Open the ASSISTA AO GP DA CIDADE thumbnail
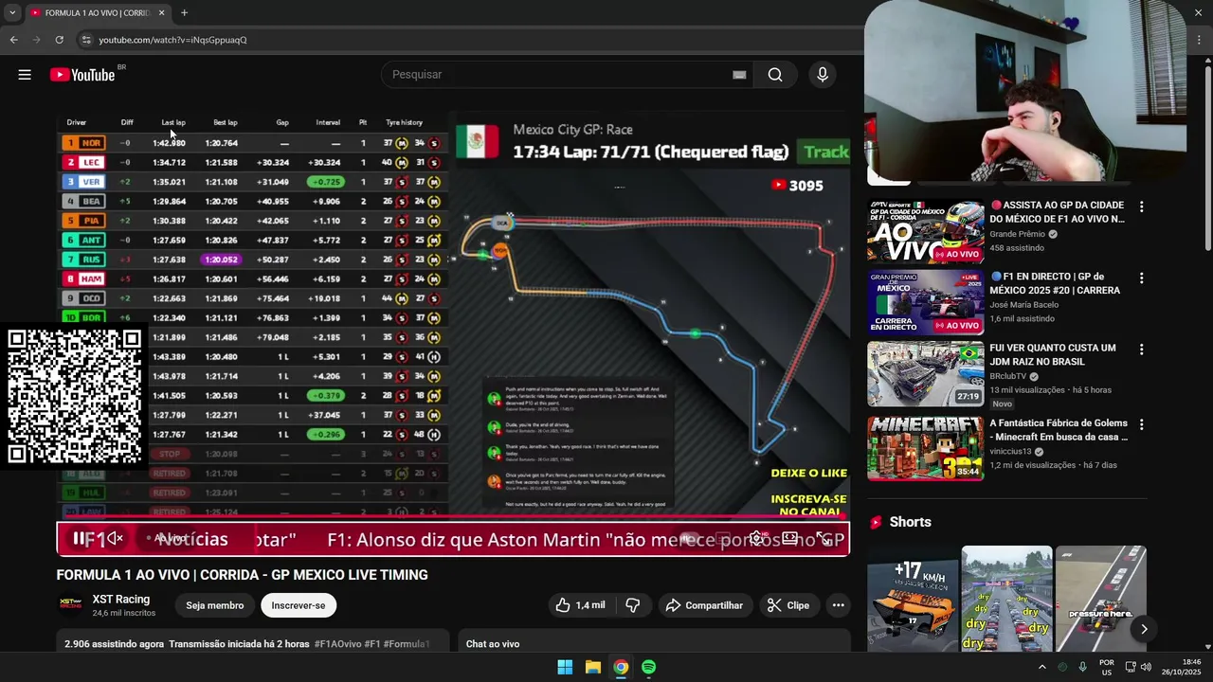 pos(926,231)
